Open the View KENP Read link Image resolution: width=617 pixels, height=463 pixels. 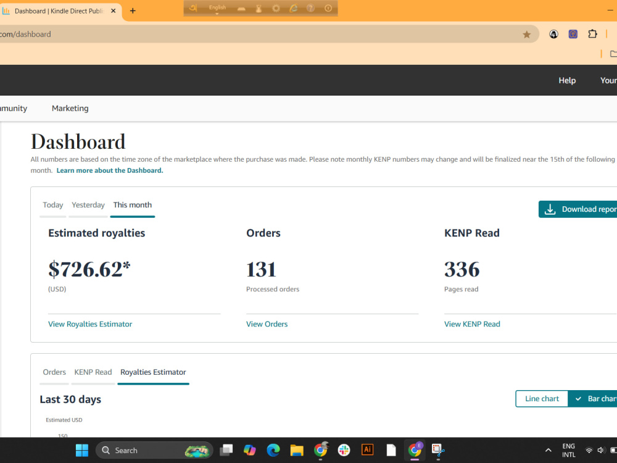click(x=472, y=324)
